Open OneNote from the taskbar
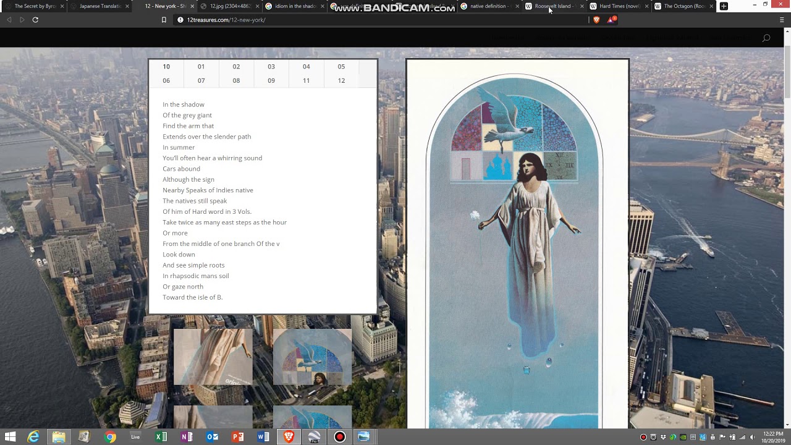Viewport: 791px width, 445px height. tap(186, 437)
